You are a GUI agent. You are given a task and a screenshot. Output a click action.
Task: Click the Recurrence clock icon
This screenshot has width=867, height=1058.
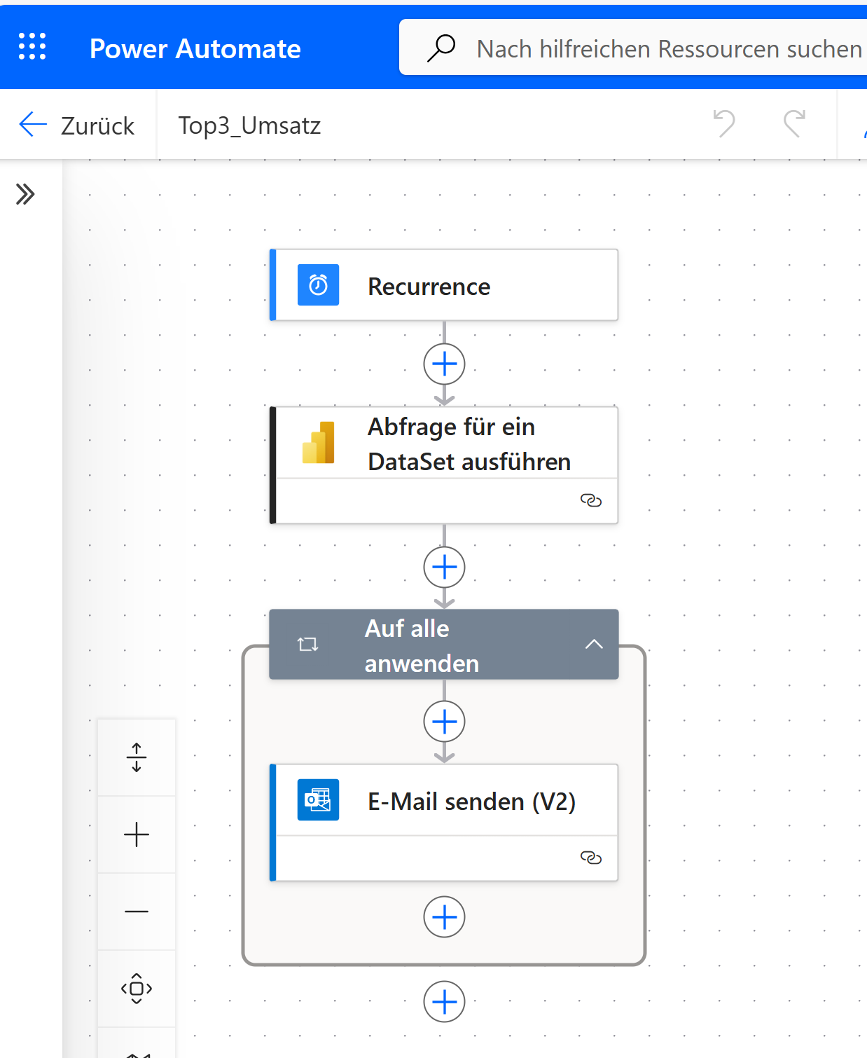(x=318, y=285)
